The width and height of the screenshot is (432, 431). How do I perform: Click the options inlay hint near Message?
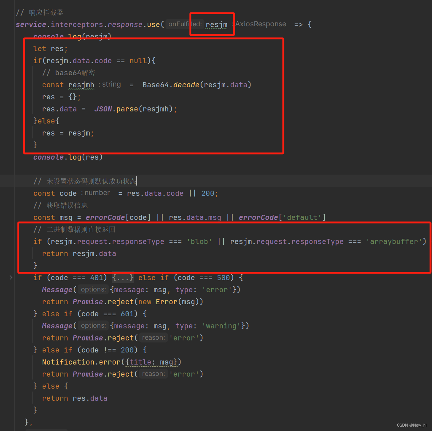point(93,289)
